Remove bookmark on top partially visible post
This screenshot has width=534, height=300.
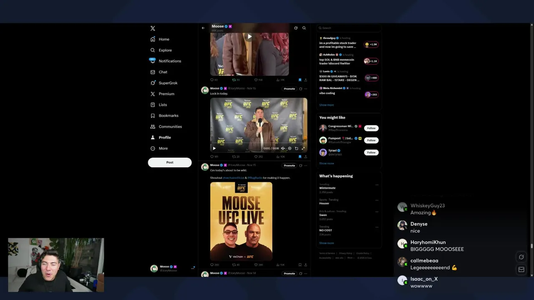click(300, 80)
